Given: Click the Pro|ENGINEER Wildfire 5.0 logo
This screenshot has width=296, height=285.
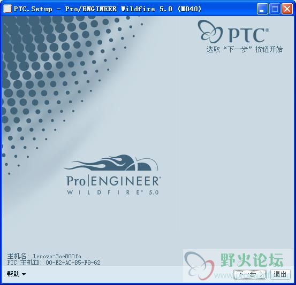Looking at the screenshot, I should point(113,175).
